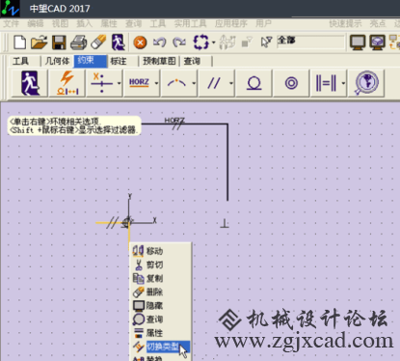
Task: Open dropdown arrow beside regenerate icon
Action: tap(213, 42)
